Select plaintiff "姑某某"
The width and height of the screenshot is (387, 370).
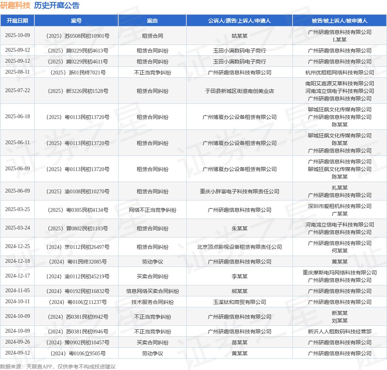pyautogui.click(x=239, y=36)
